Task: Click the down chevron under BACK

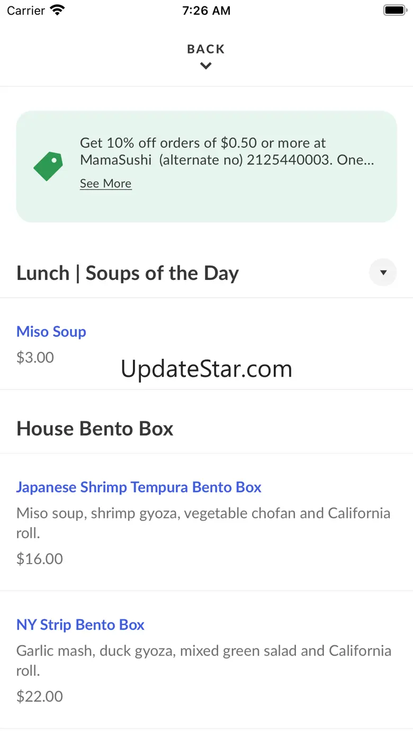Action: point(206,66)
